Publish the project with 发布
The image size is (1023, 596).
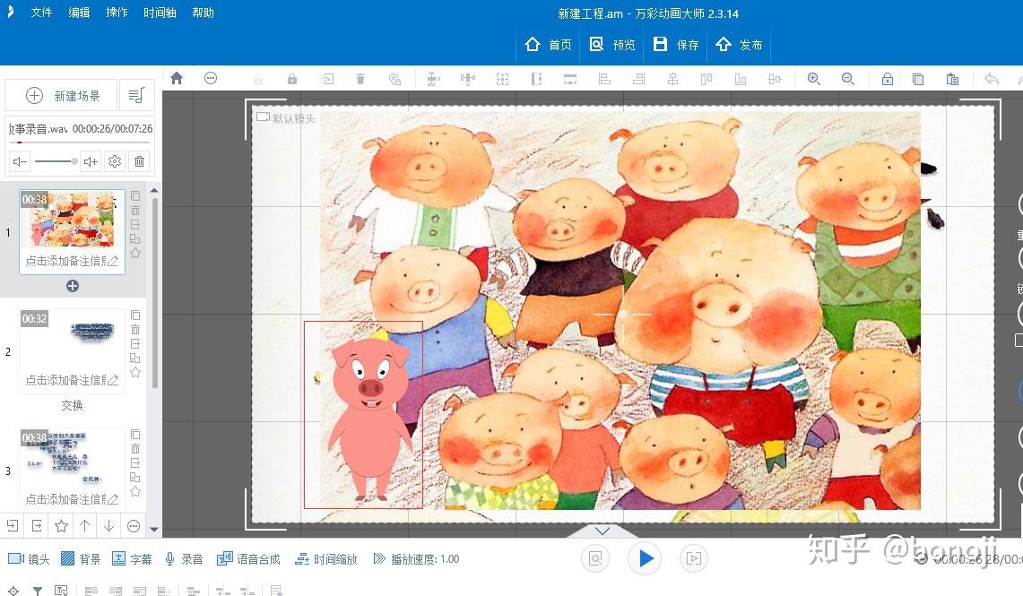pos(739,44)
